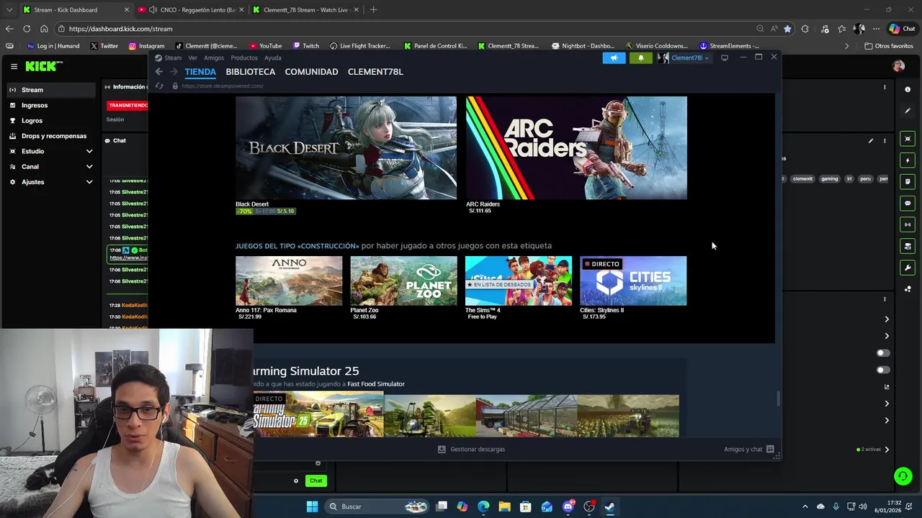
Task: Switch Steam to Big Picture mode icon
Action: pyautogui.click(x=725, y=58)
